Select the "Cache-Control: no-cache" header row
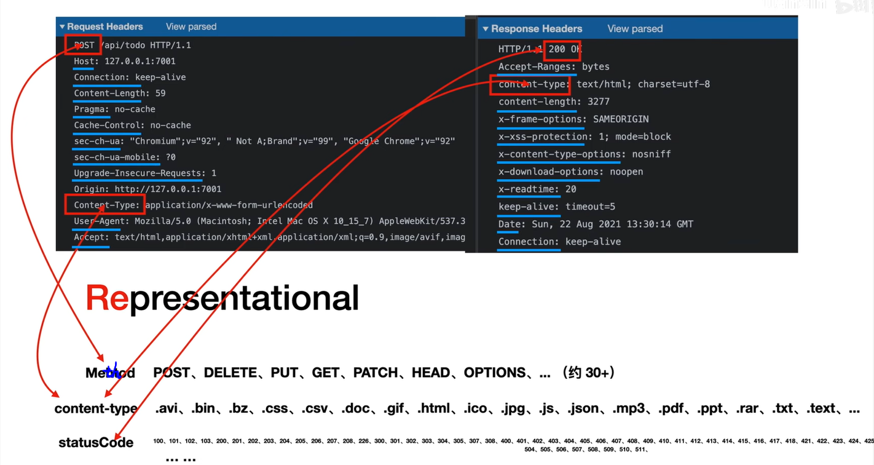 pos(133,125)
